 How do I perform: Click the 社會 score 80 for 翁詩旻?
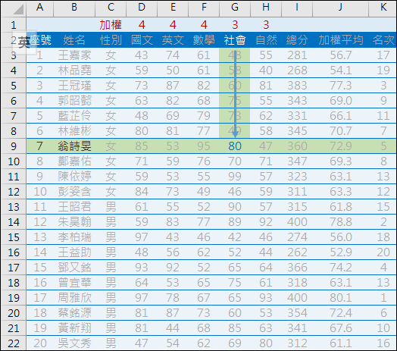pos(235,146)
